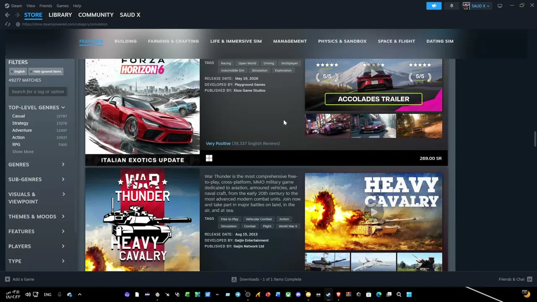The height and width of the screenshot is (302, 537).
Task: Switch to Big Picture mode
Action: pyautogui.click(x=500, y=6)
